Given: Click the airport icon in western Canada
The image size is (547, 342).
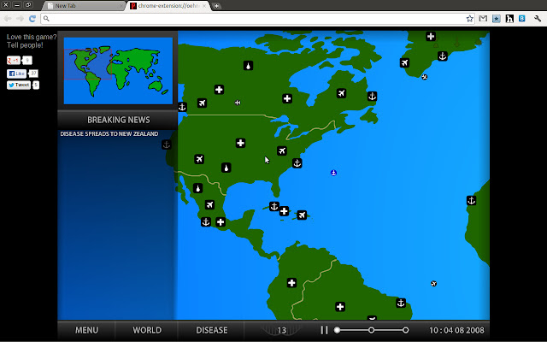Looking at the screenshot, I should click(202, 103).
